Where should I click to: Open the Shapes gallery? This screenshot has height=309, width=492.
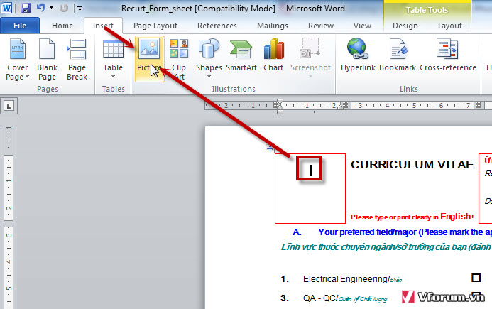pos(209,59)
